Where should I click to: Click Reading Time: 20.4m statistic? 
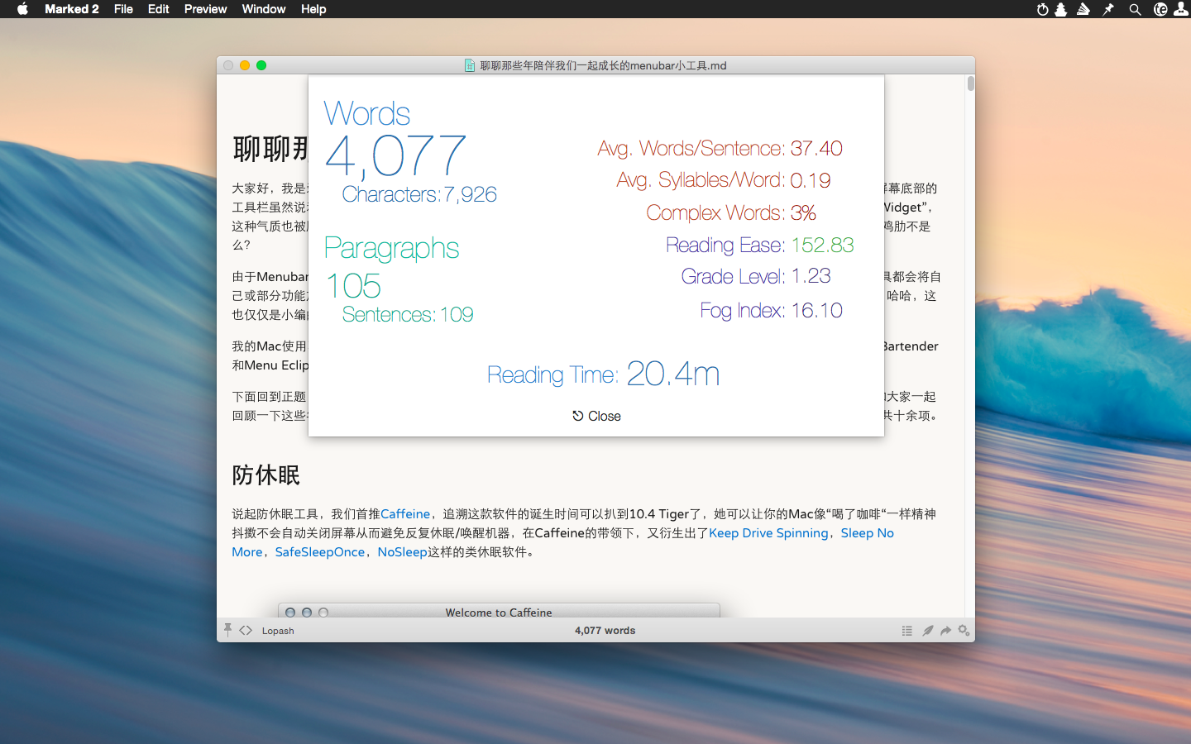[x=603, y=374]
